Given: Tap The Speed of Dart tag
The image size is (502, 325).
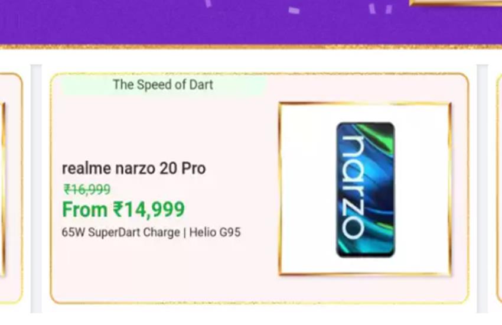Looking at the screenshot, I should coord(163,84).
